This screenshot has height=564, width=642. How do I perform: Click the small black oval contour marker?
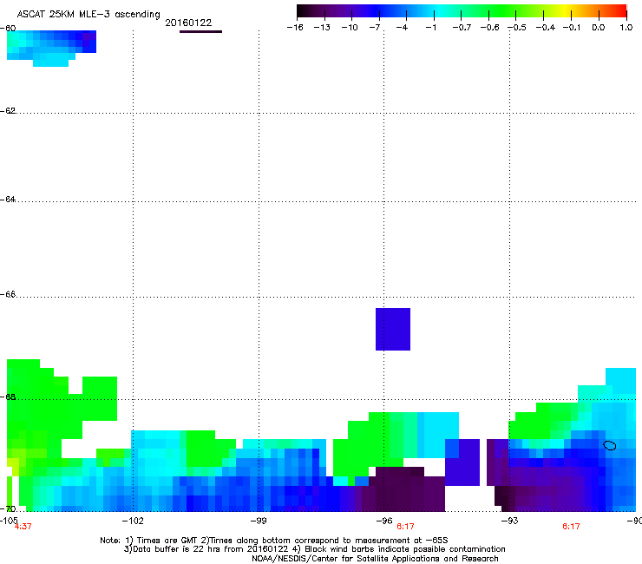coord(610,445)
